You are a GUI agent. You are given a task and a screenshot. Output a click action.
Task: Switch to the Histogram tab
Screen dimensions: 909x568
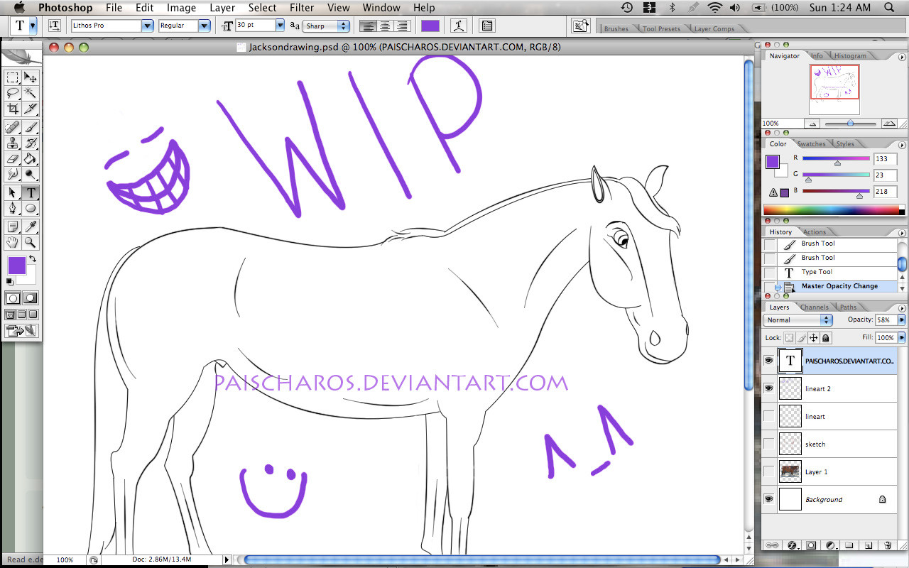[x=850, y=56]
